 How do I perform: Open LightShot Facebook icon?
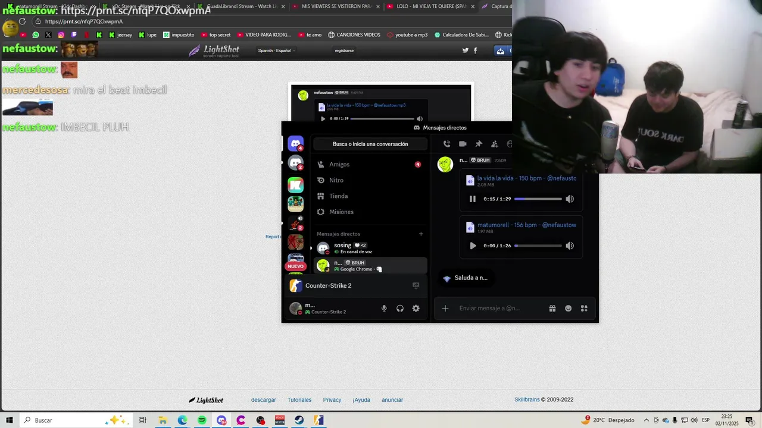point(476,51)
